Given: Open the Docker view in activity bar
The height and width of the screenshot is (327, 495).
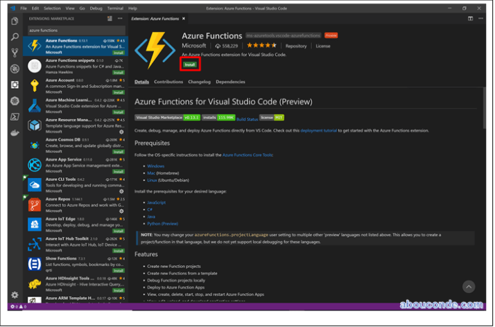Looking at the screenshot, I should (15, 133).
